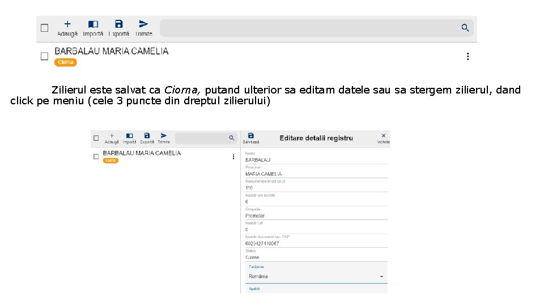Click Salvează icon in edit panel
This screenshot has height=306, width=544.
click(251, 135)
